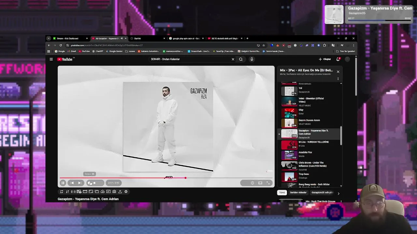The height and width of the screenshot is (234, 417).
Task: Clear the YouTube search text
Action: [233, 59]
